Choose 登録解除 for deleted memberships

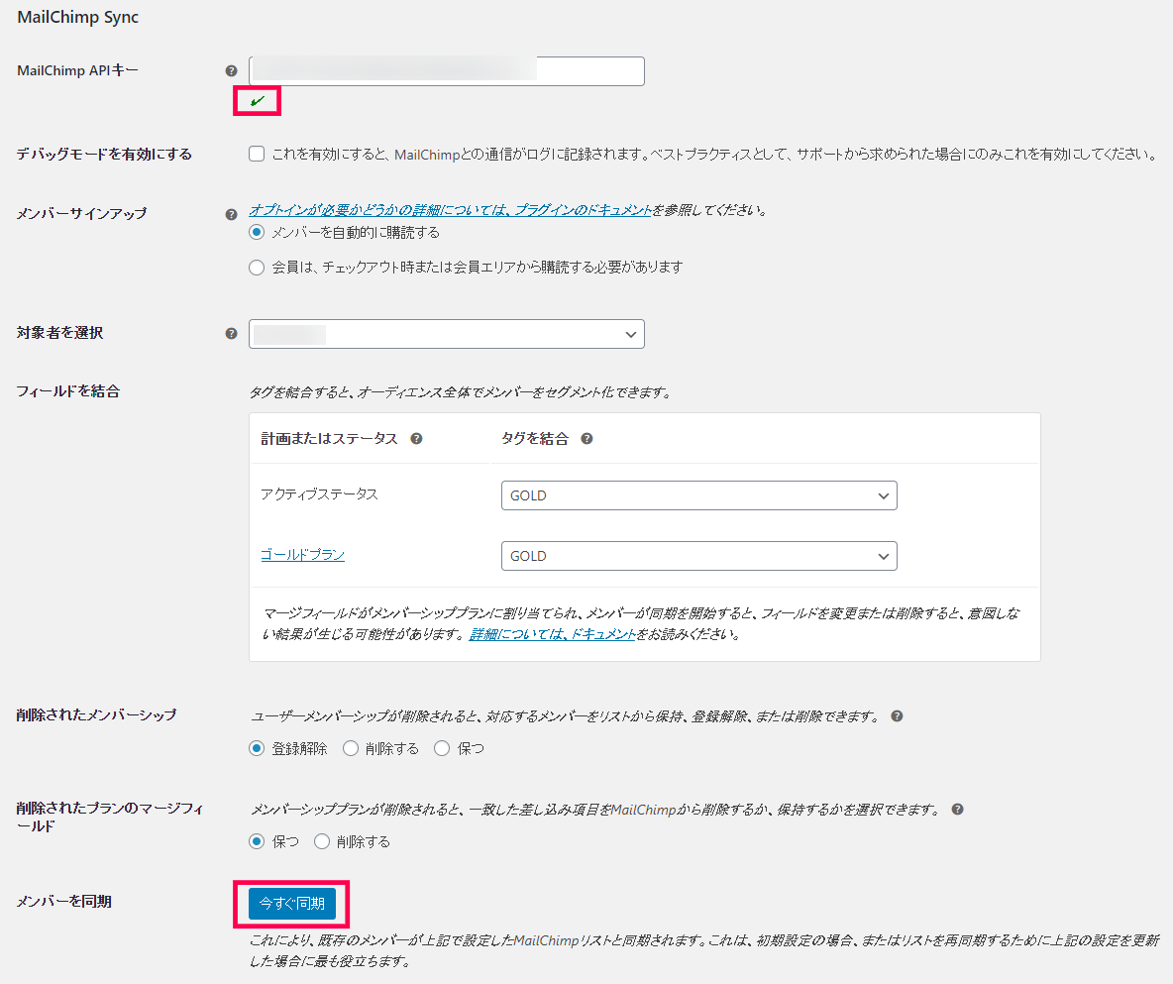(257, 748)
